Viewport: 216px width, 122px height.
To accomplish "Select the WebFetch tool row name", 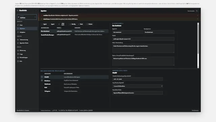I will pyautogui.click(x=47, y=84).
